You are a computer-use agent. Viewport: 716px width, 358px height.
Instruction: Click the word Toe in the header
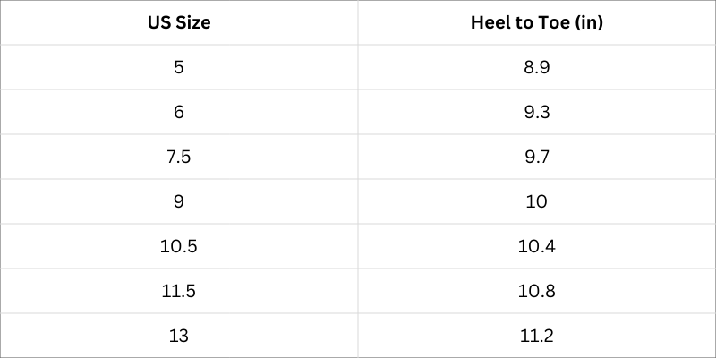[555, 22]
